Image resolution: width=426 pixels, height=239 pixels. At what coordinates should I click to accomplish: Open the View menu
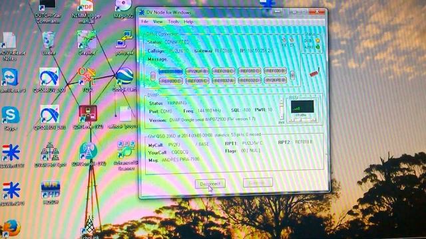click(x=158, y=22)
